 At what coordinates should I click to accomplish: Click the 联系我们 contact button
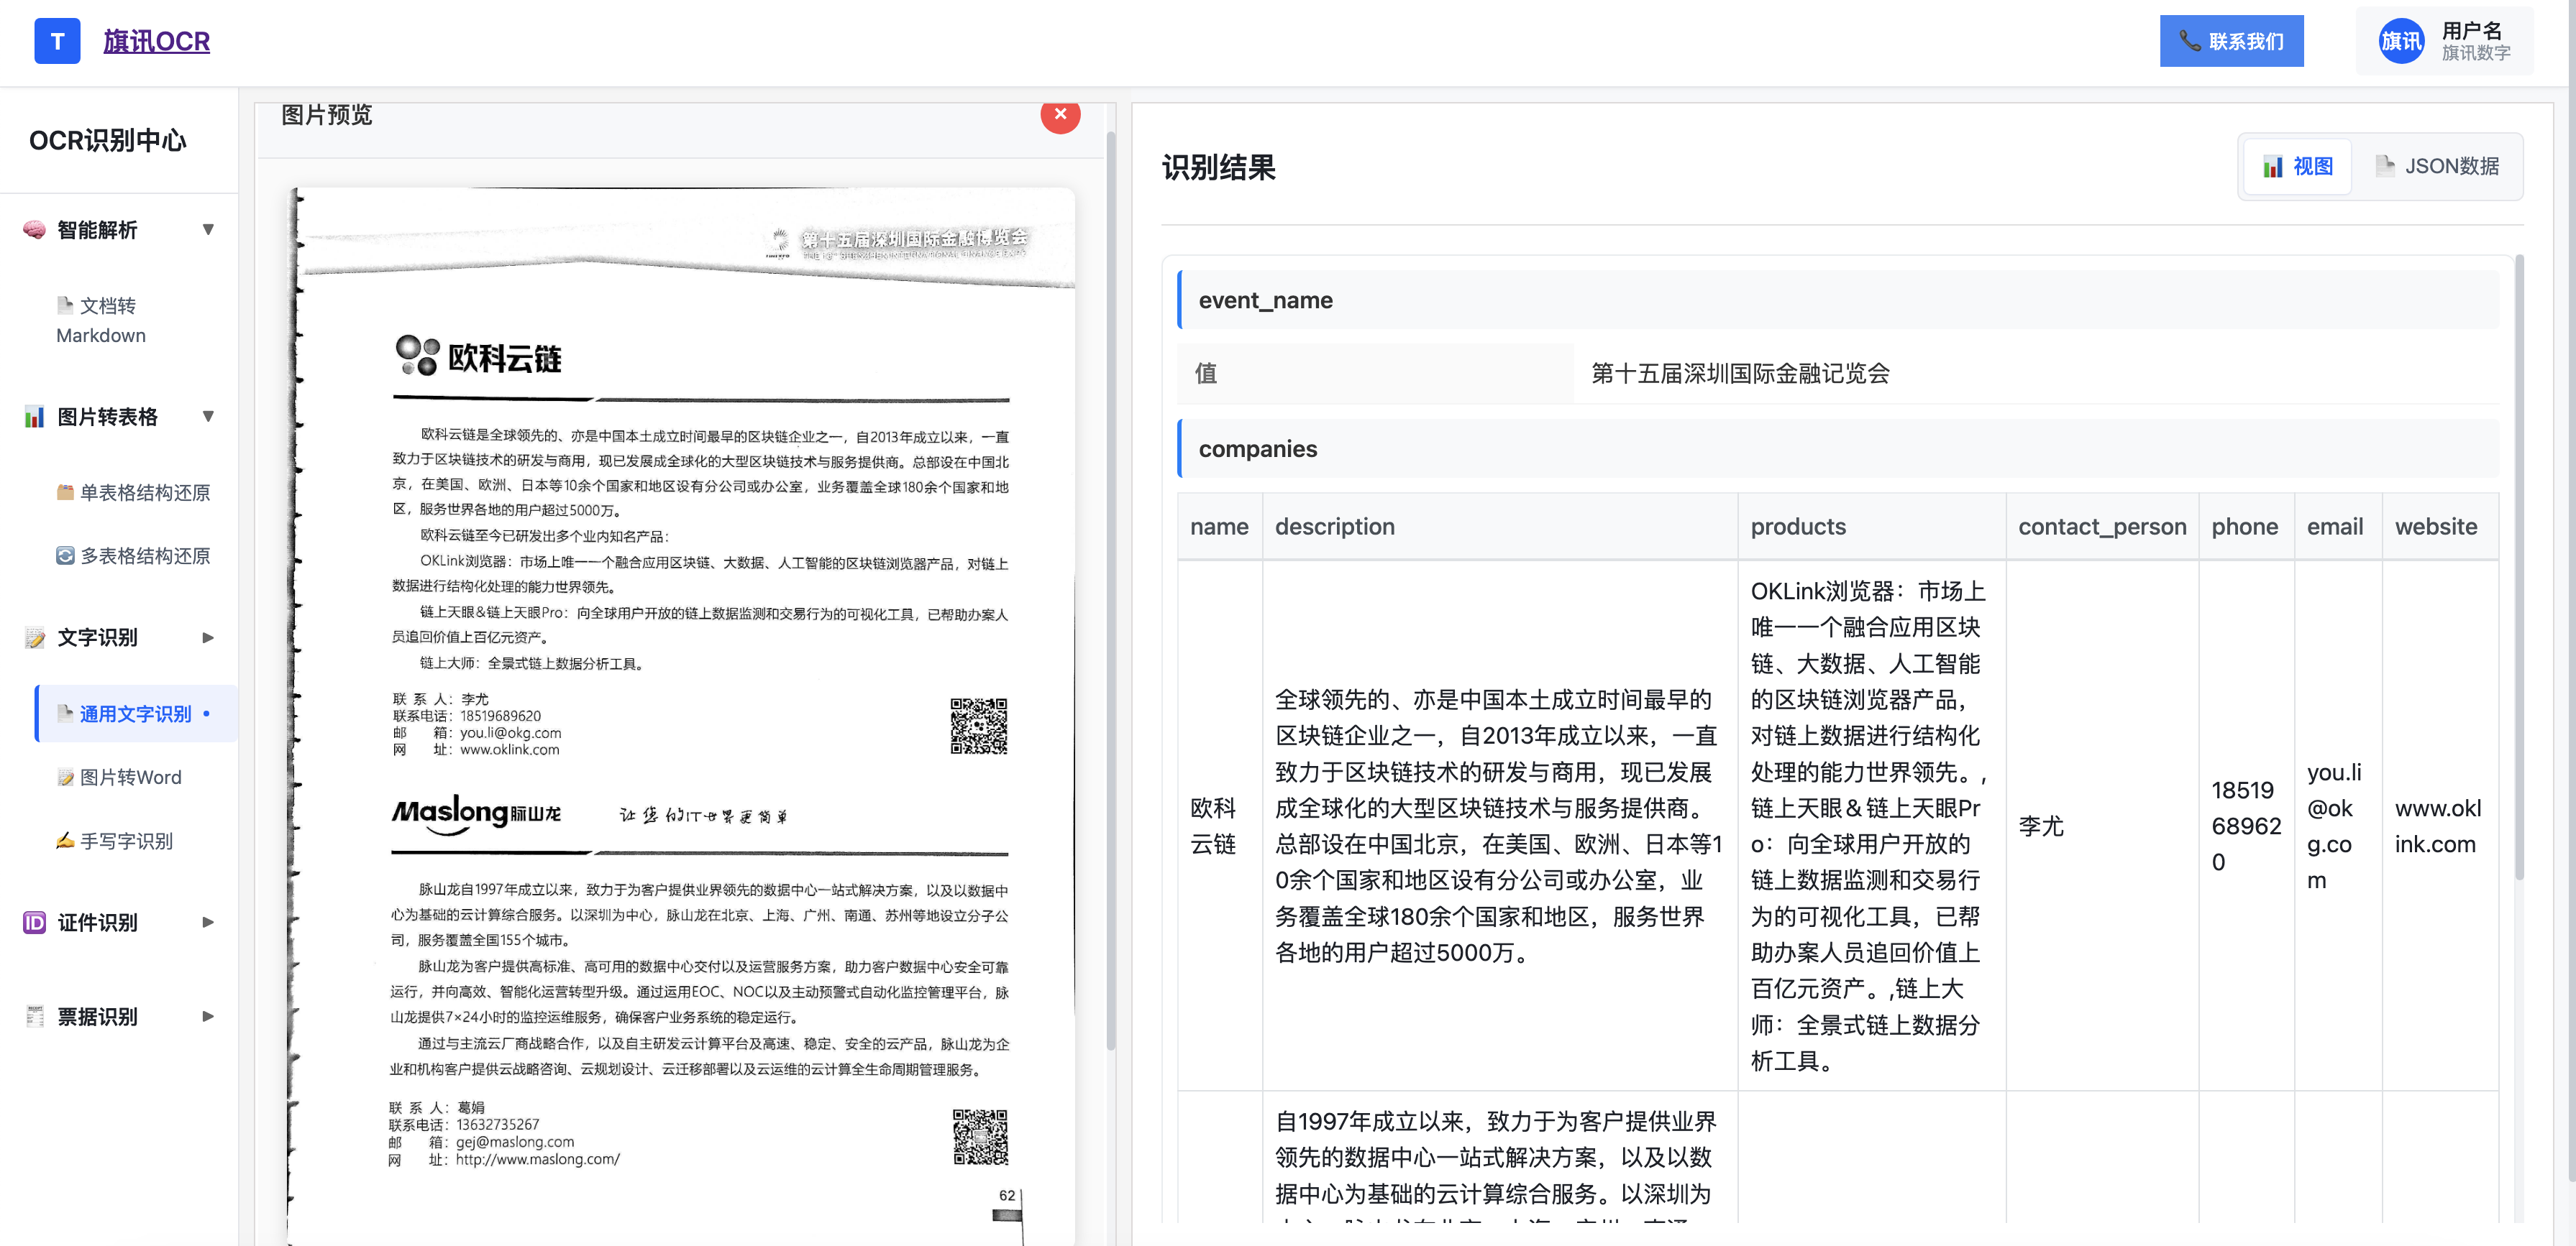point(2231,41)
